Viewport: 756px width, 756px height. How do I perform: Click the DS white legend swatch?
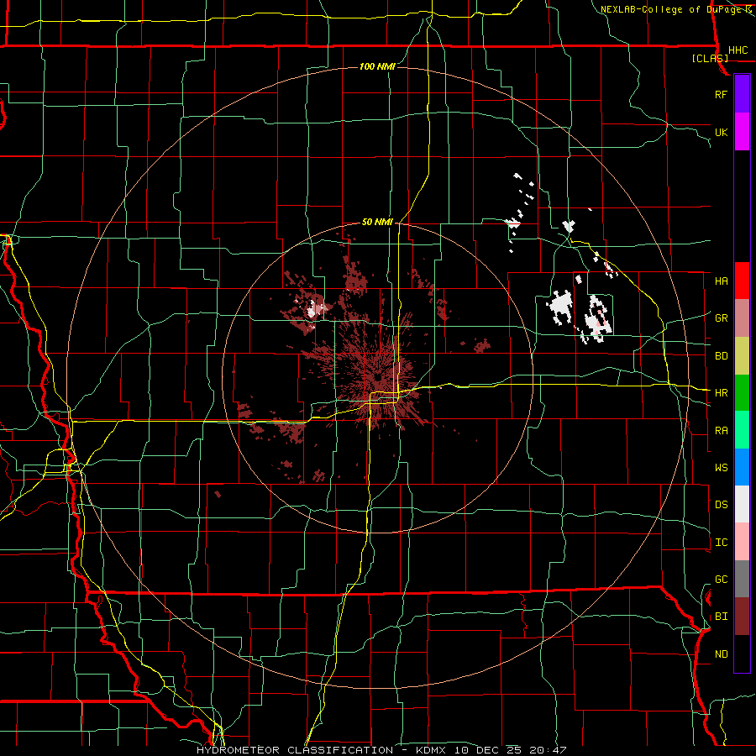click(742, 504)
